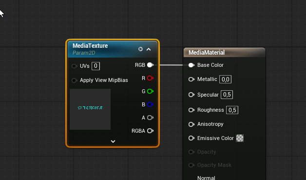Click the Specular input pin

(x=191, y=95)
